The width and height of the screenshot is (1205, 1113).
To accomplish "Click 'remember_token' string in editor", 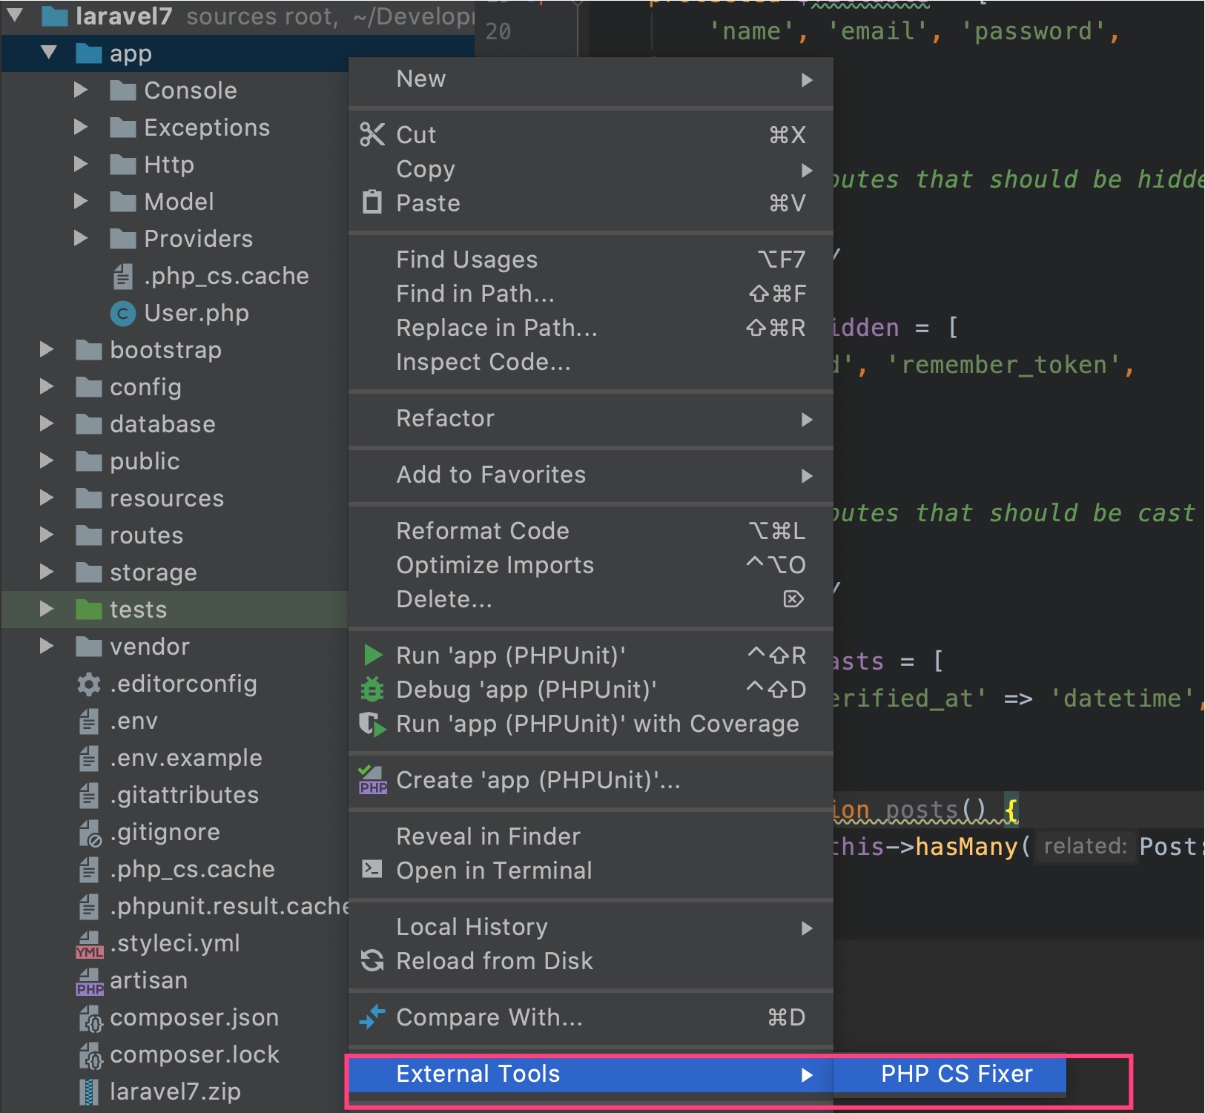I will [1003, 365].
